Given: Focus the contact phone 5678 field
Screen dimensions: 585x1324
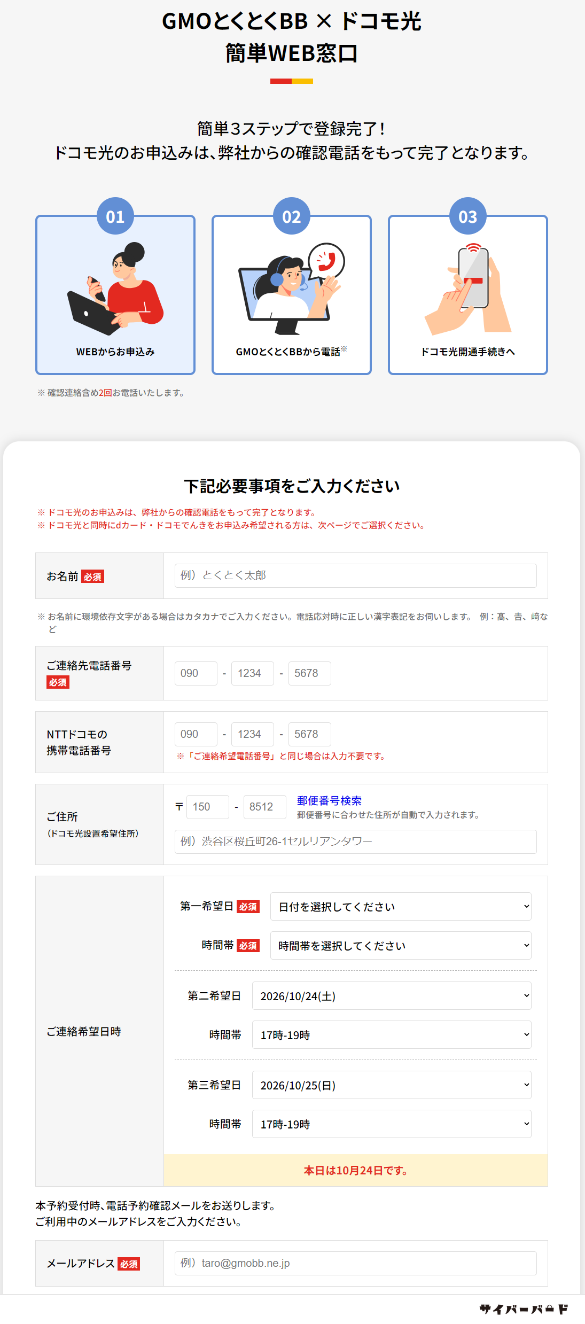Looking at the screenshot, I should click(x=310, y=673).
